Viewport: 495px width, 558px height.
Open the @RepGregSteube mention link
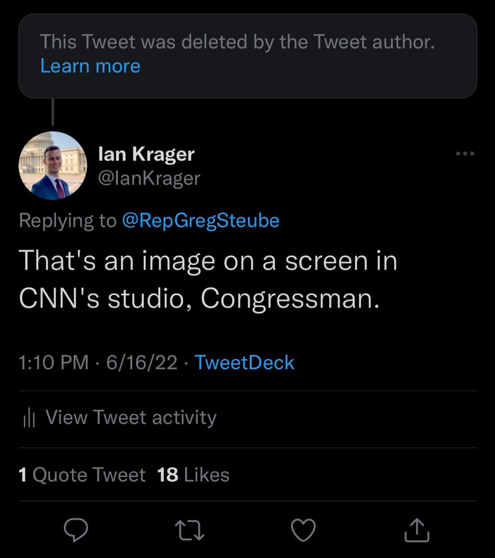point(201,221)
